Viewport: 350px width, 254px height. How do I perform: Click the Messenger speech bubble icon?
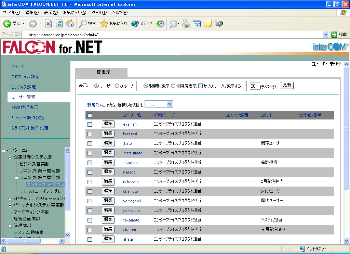(x=218, y=24)
